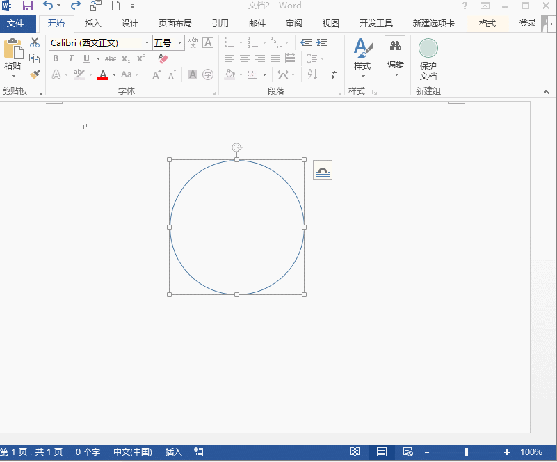Apply red font color A
Screen dimensions: 557x462
click(103, 74)
